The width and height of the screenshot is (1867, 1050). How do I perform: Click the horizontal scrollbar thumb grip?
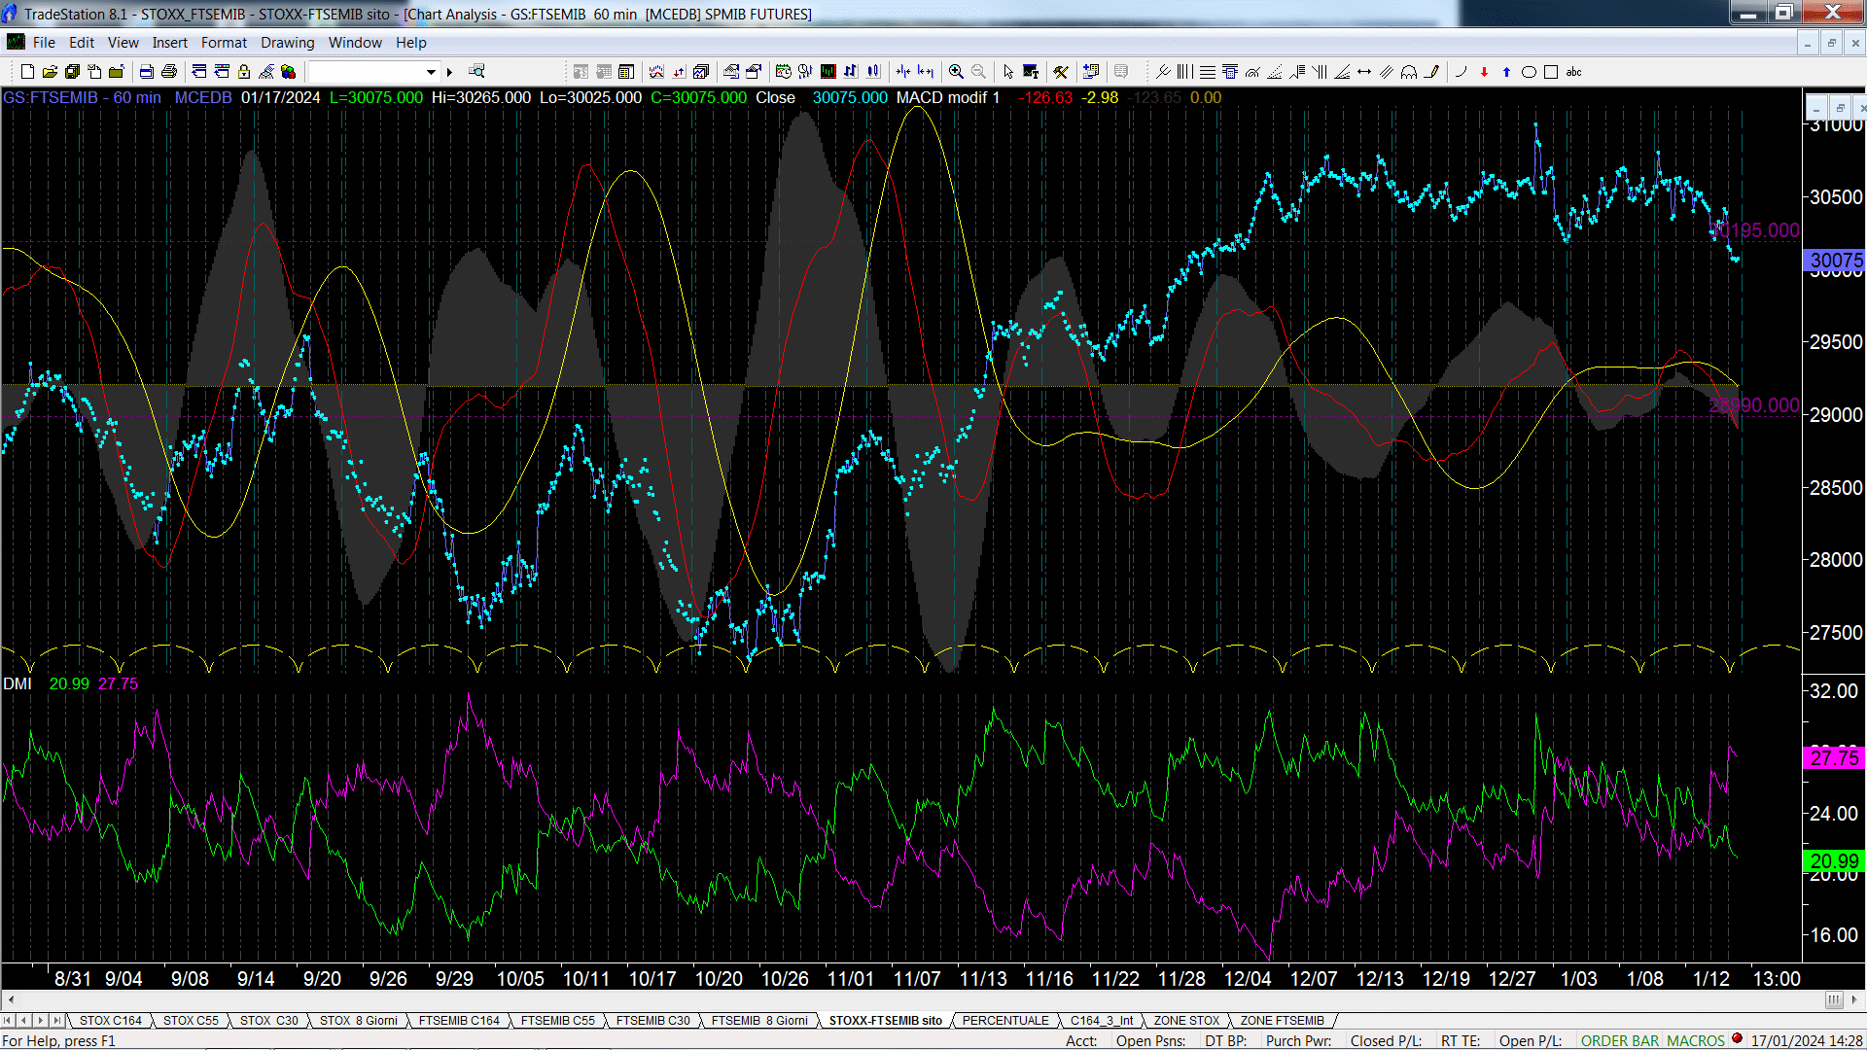coord(1834,1000)
